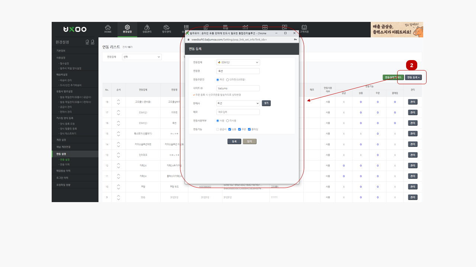Screen dimensions: 476x267
Task: Click the 등록 button in popup
Action: pos(234,141)
